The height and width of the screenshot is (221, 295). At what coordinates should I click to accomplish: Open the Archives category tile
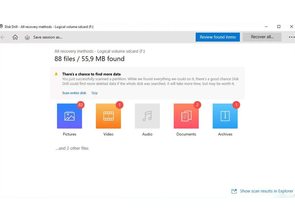coord(225,116)
